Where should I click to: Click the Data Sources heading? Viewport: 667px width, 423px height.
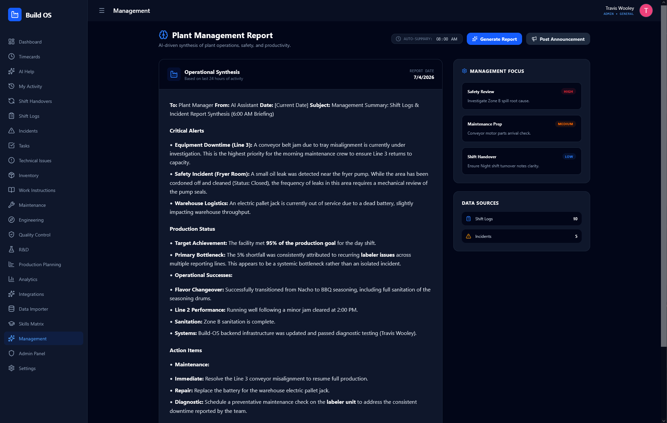tap(480, 203)
